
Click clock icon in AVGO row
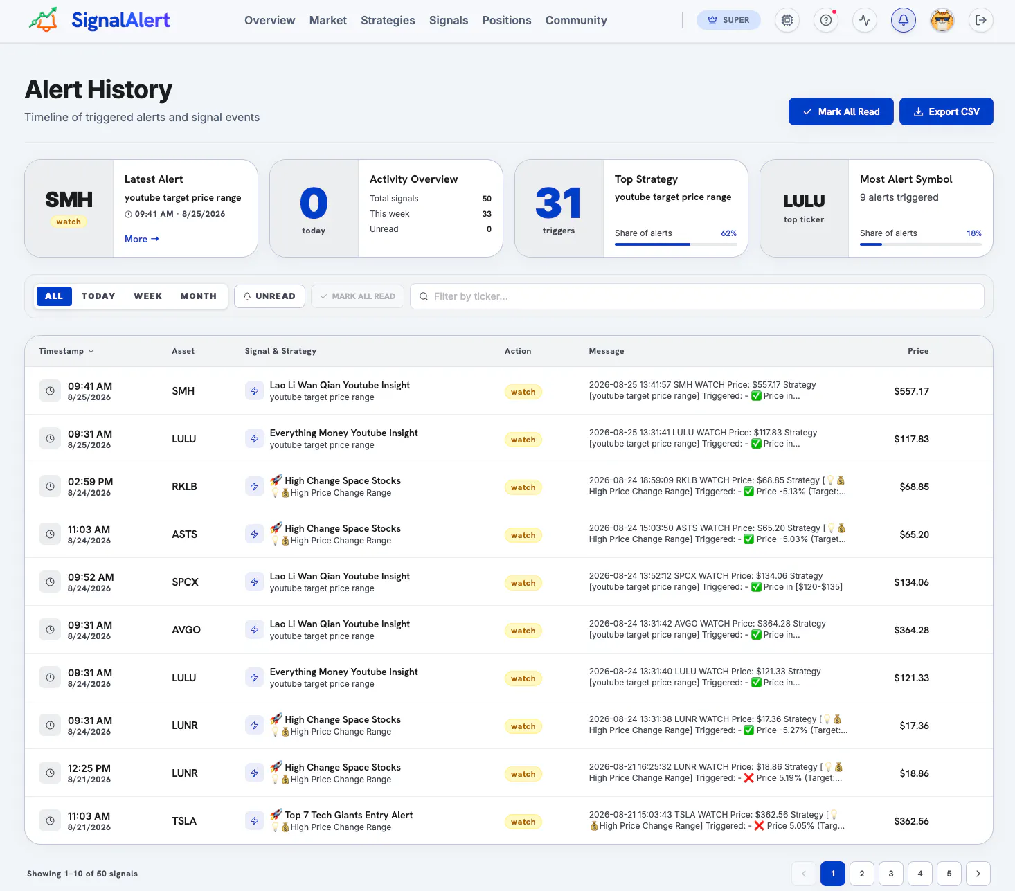[50, 630]
